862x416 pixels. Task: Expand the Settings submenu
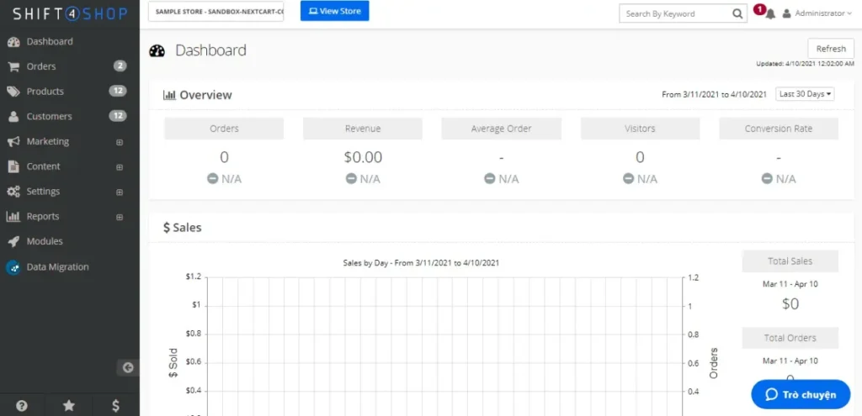point(120,192)
